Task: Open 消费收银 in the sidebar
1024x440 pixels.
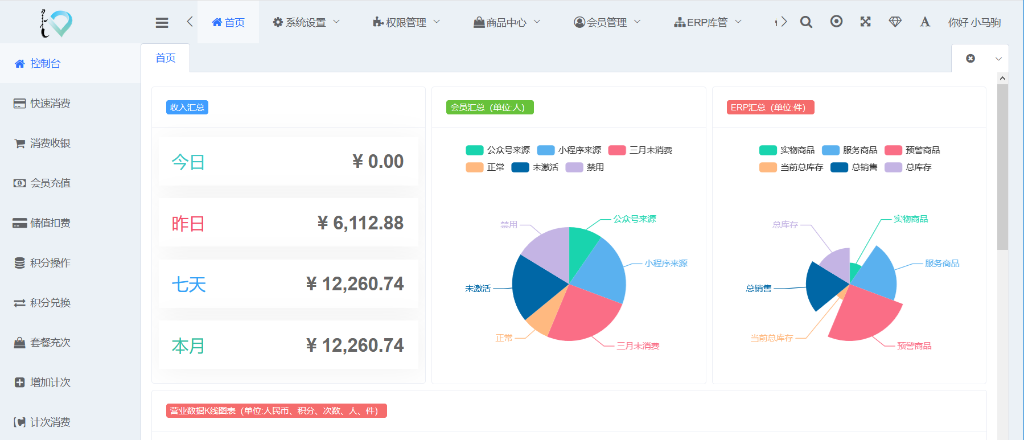Action: pos(71,143)
